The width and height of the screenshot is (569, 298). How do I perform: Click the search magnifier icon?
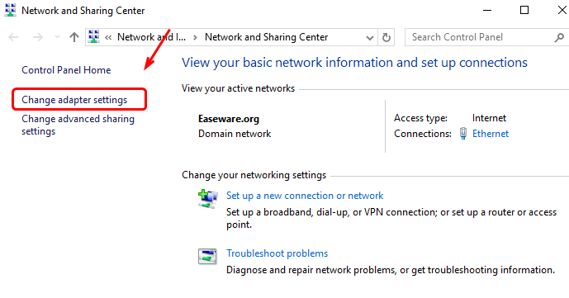pos(559,37)
